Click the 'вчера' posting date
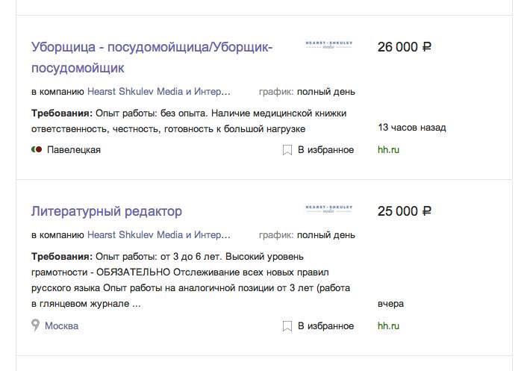Viewport: 530px width, 371px height. [391, 304]
